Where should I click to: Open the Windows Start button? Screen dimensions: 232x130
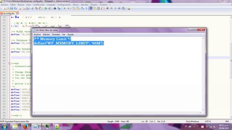[4, 127]
